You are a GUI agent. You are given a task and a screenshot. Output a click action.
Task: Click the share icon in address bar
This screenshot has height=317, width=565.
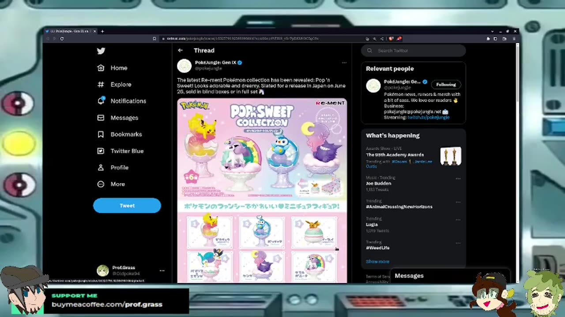point(382,39)
